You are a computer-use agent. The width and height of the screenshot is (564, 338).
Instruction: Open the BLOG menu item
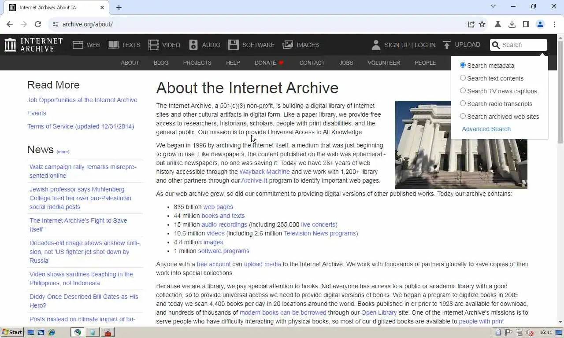pos(161,63)
